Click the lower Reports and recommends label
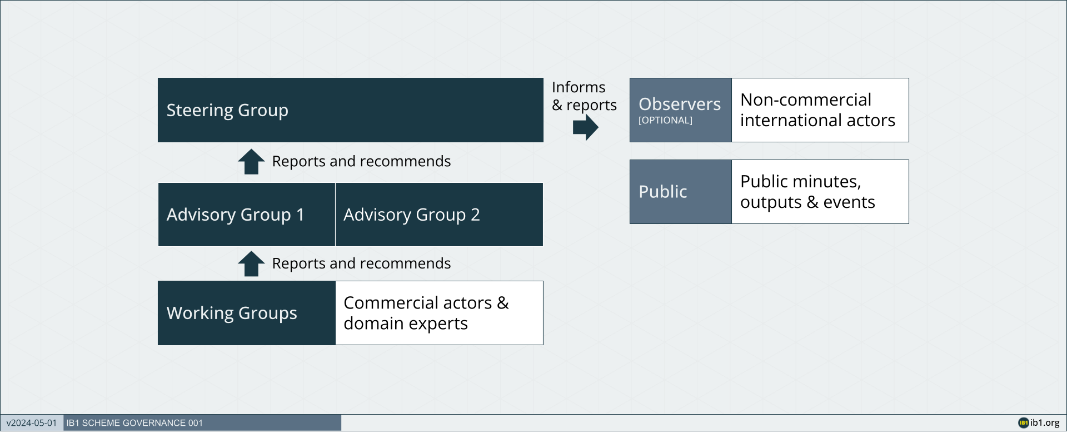Image resolution: width=1067 pixels, height=433 pixels. coord(361,263)
